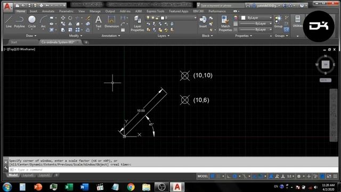
Task: Click the Erase tool icon
Action: 88,18
